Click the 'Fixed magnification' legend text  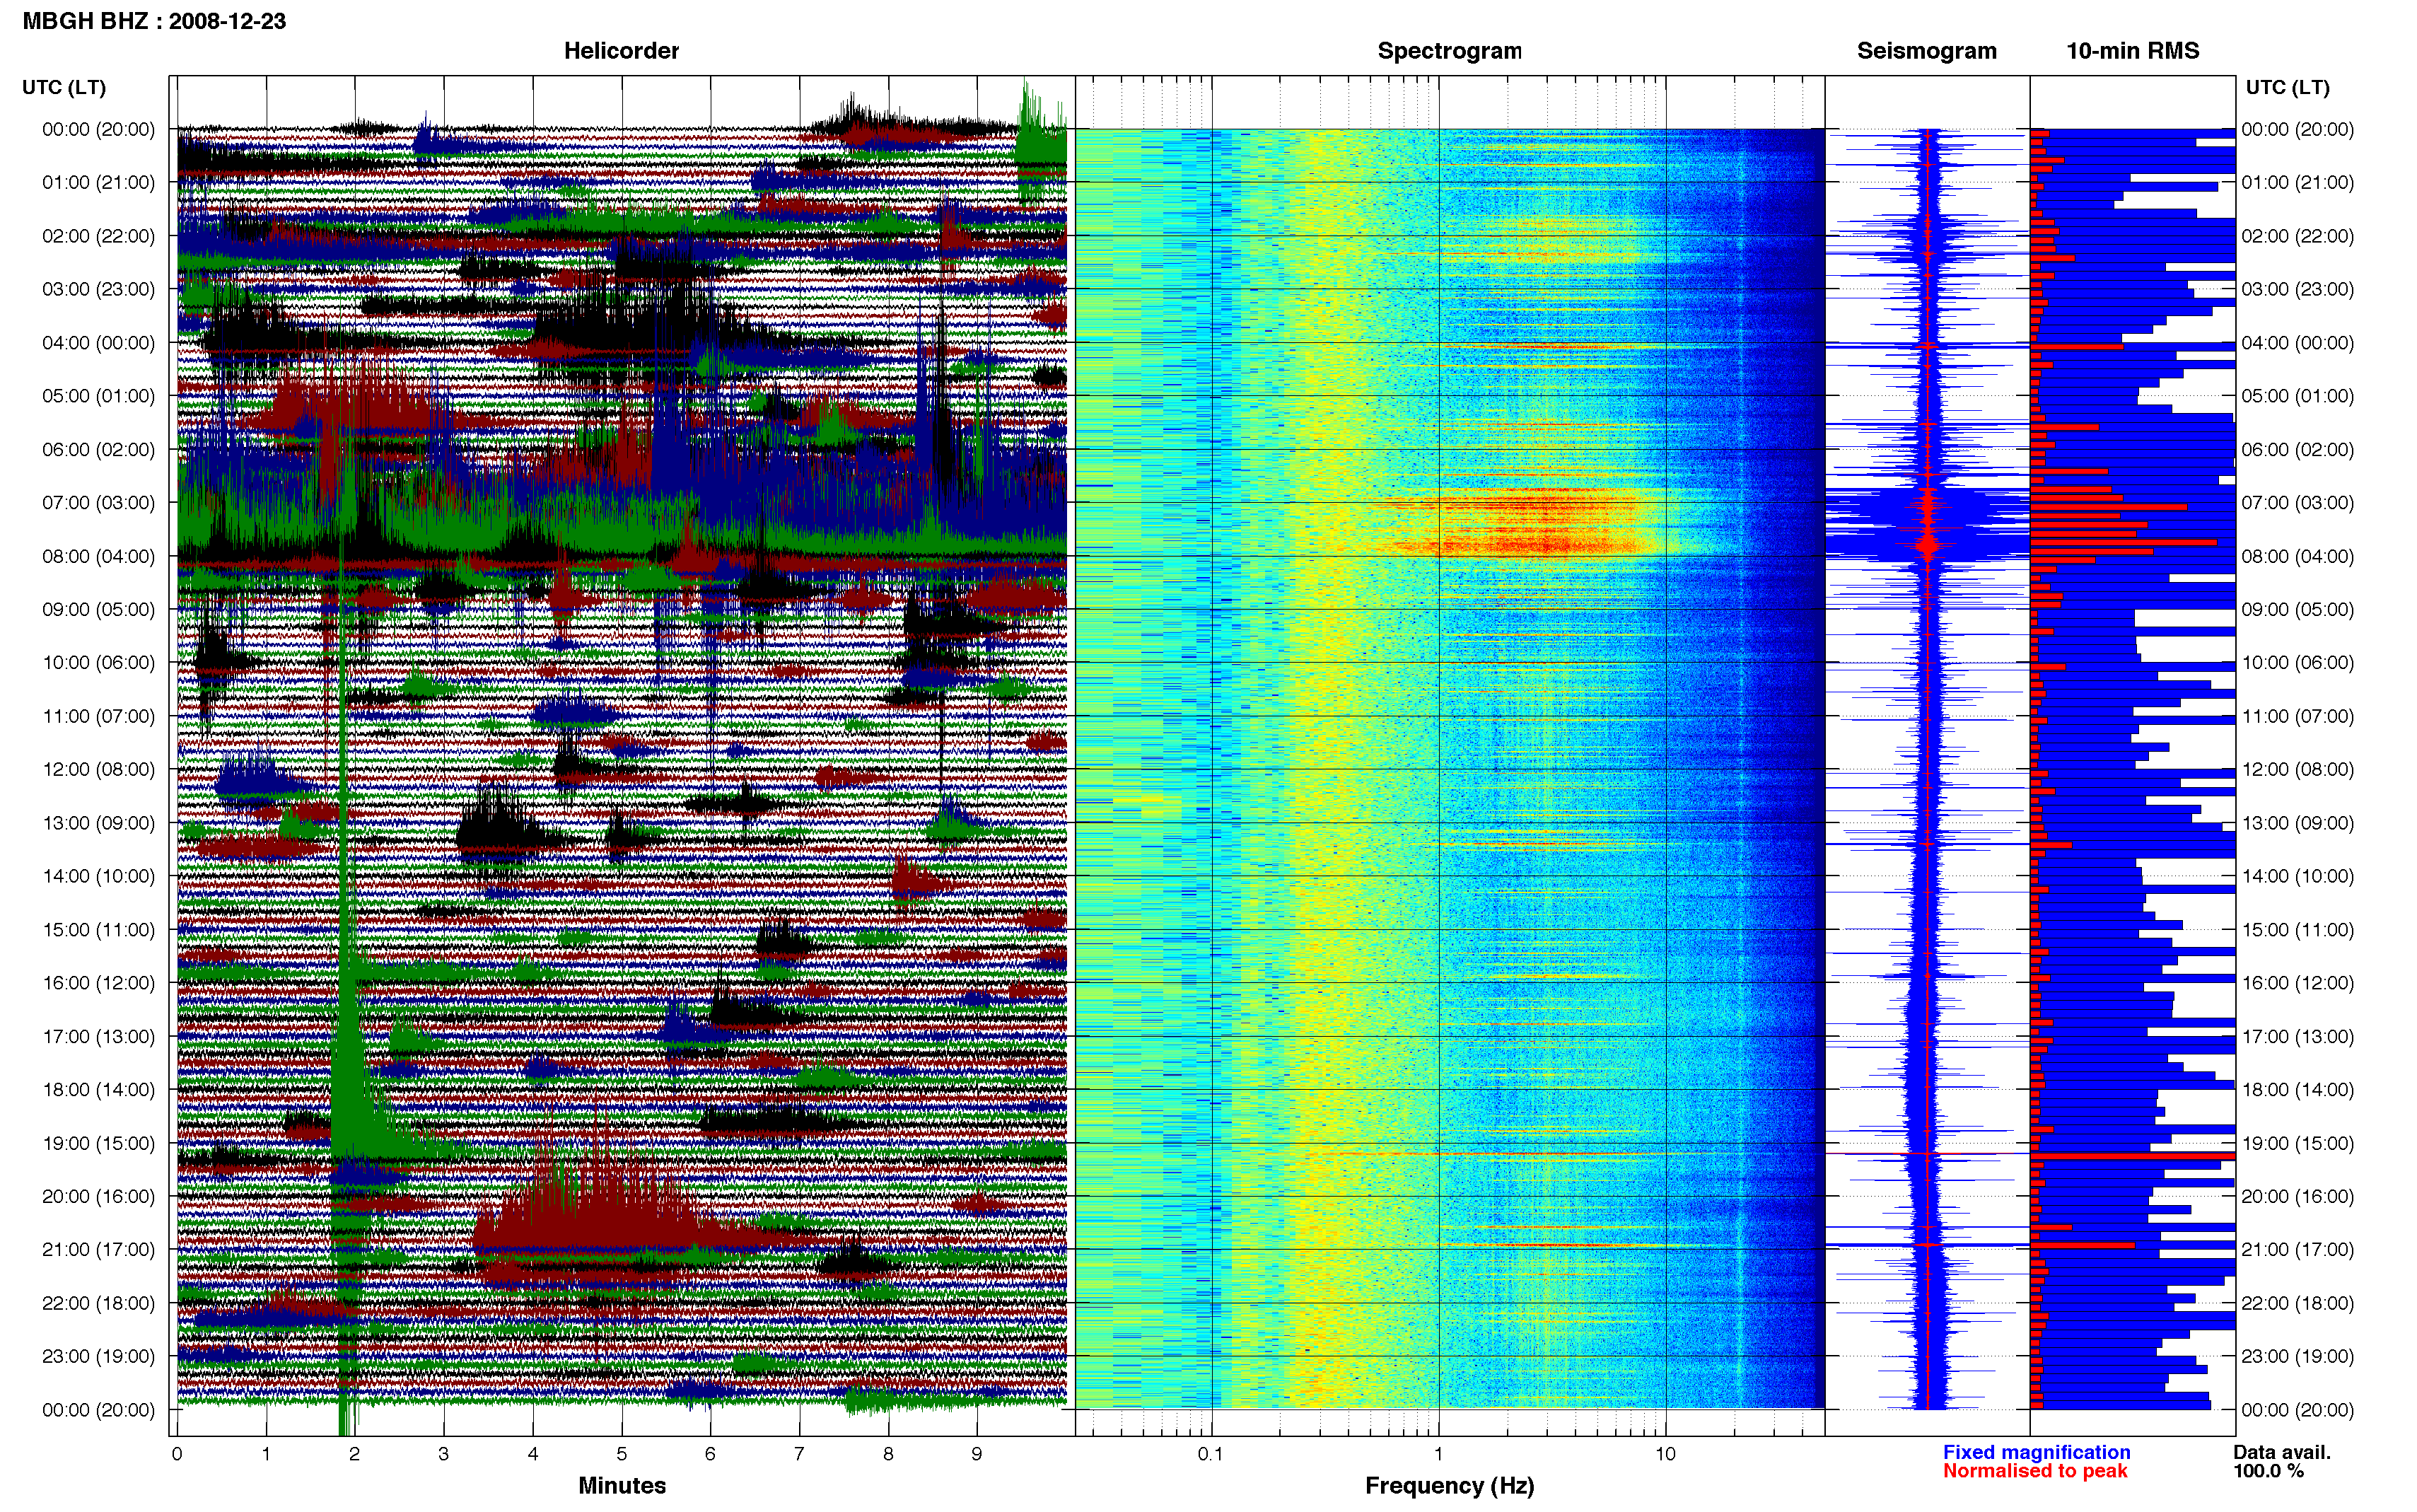2036,1452
